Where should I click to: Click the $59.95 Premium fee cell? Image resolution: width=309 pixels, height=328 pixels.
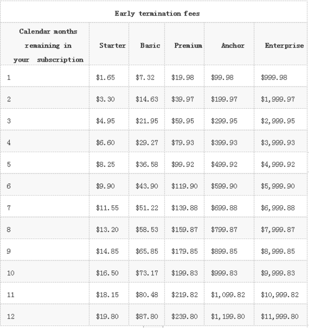click(x=182, y=121)
